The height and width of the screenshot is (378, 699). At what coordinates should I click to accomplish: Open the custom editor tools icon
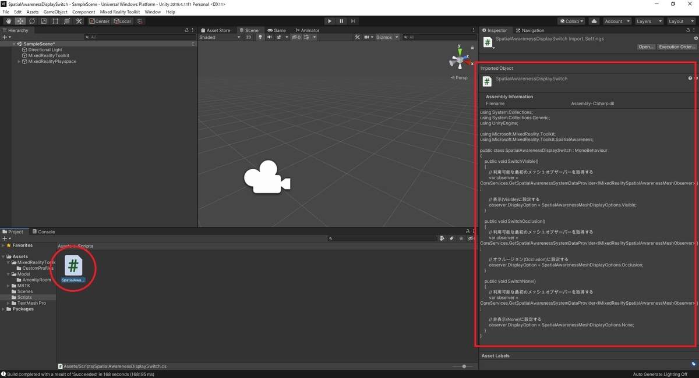[x=79, y=21]
